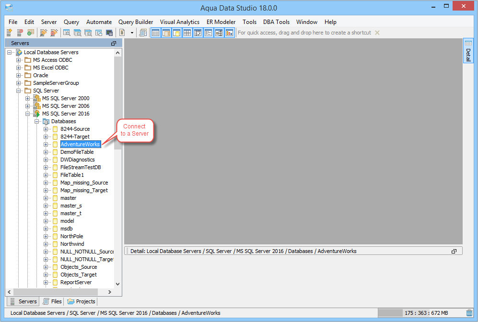
Task: Toggle the blue-highlighted bar chart icon
Action: pos(230,33)
